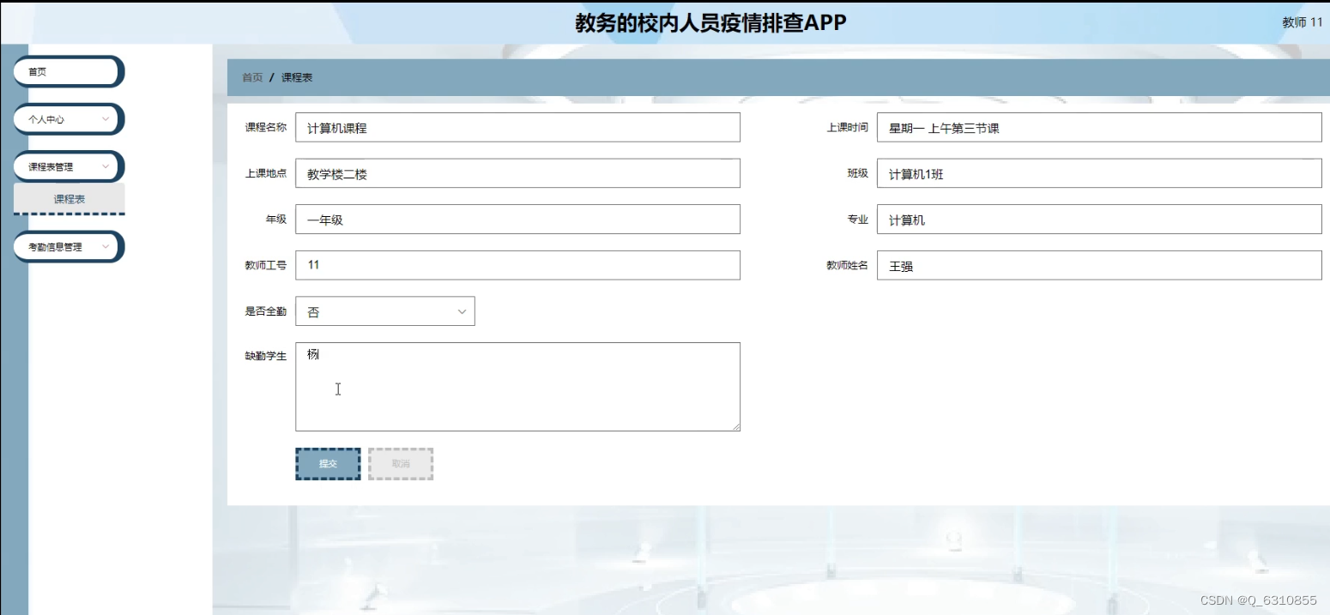The width and height of the screenshot is (1330, 615).
Task: Click the 教师 11 user label
Action: [x=1303, y=22]
